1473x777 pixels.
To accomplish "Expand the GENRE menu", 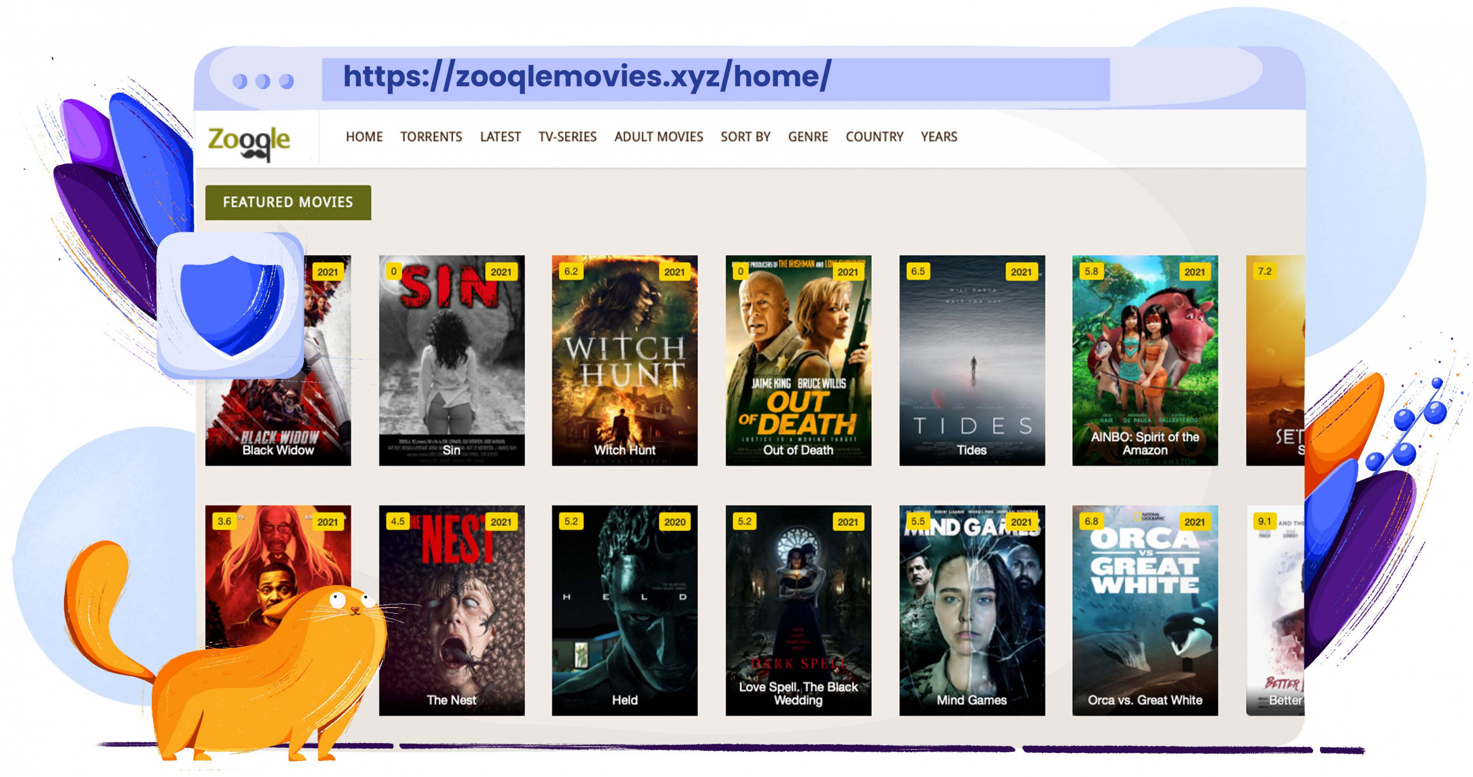I will pos(808,137).
